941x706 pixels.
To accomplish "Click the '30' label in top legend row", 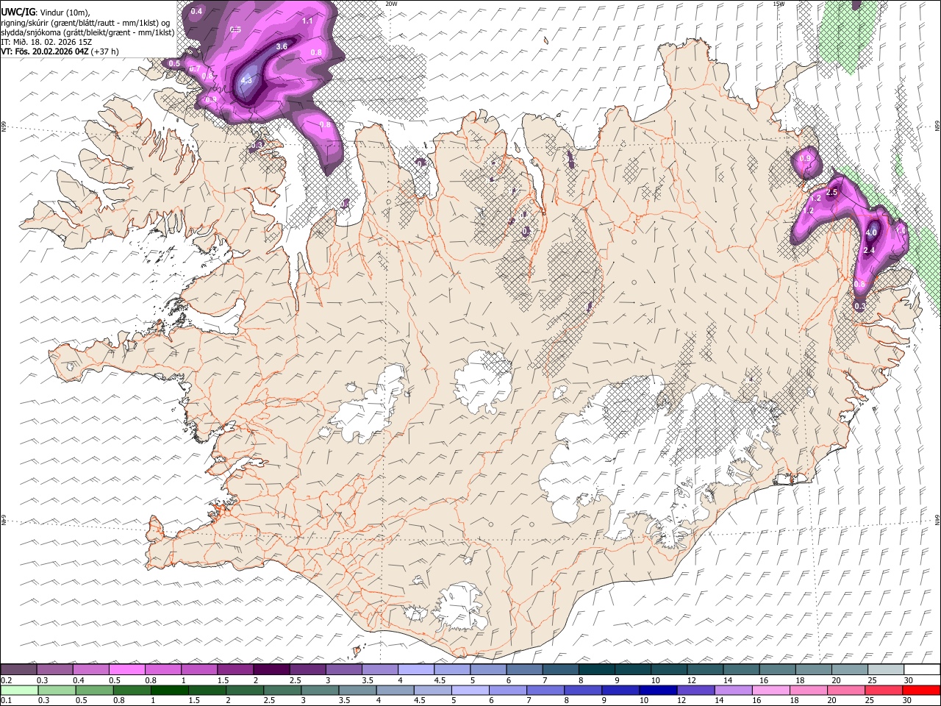I will [x=908, y=680].
